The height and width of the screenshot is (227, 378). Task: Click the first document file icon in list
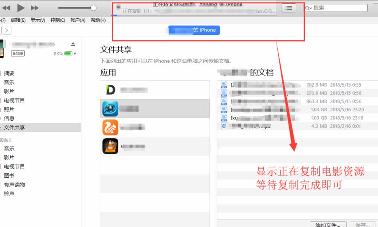click(x=224, y=85)
